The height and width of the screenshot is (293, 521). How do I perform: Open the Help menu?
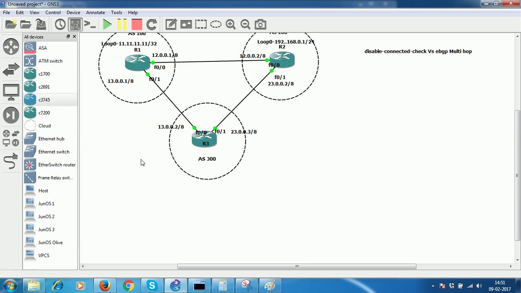133,12
